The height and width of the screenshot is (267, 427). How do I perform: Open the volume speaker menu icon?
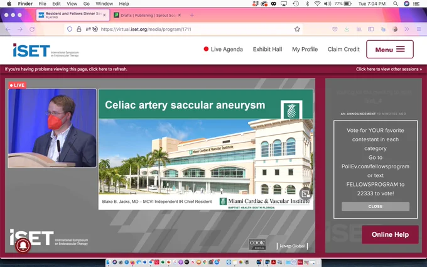(328, 4)
